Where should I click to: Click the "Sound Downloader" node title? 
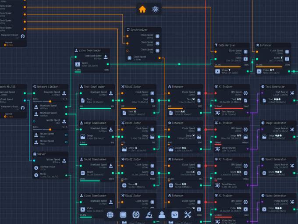click(95, 159)
